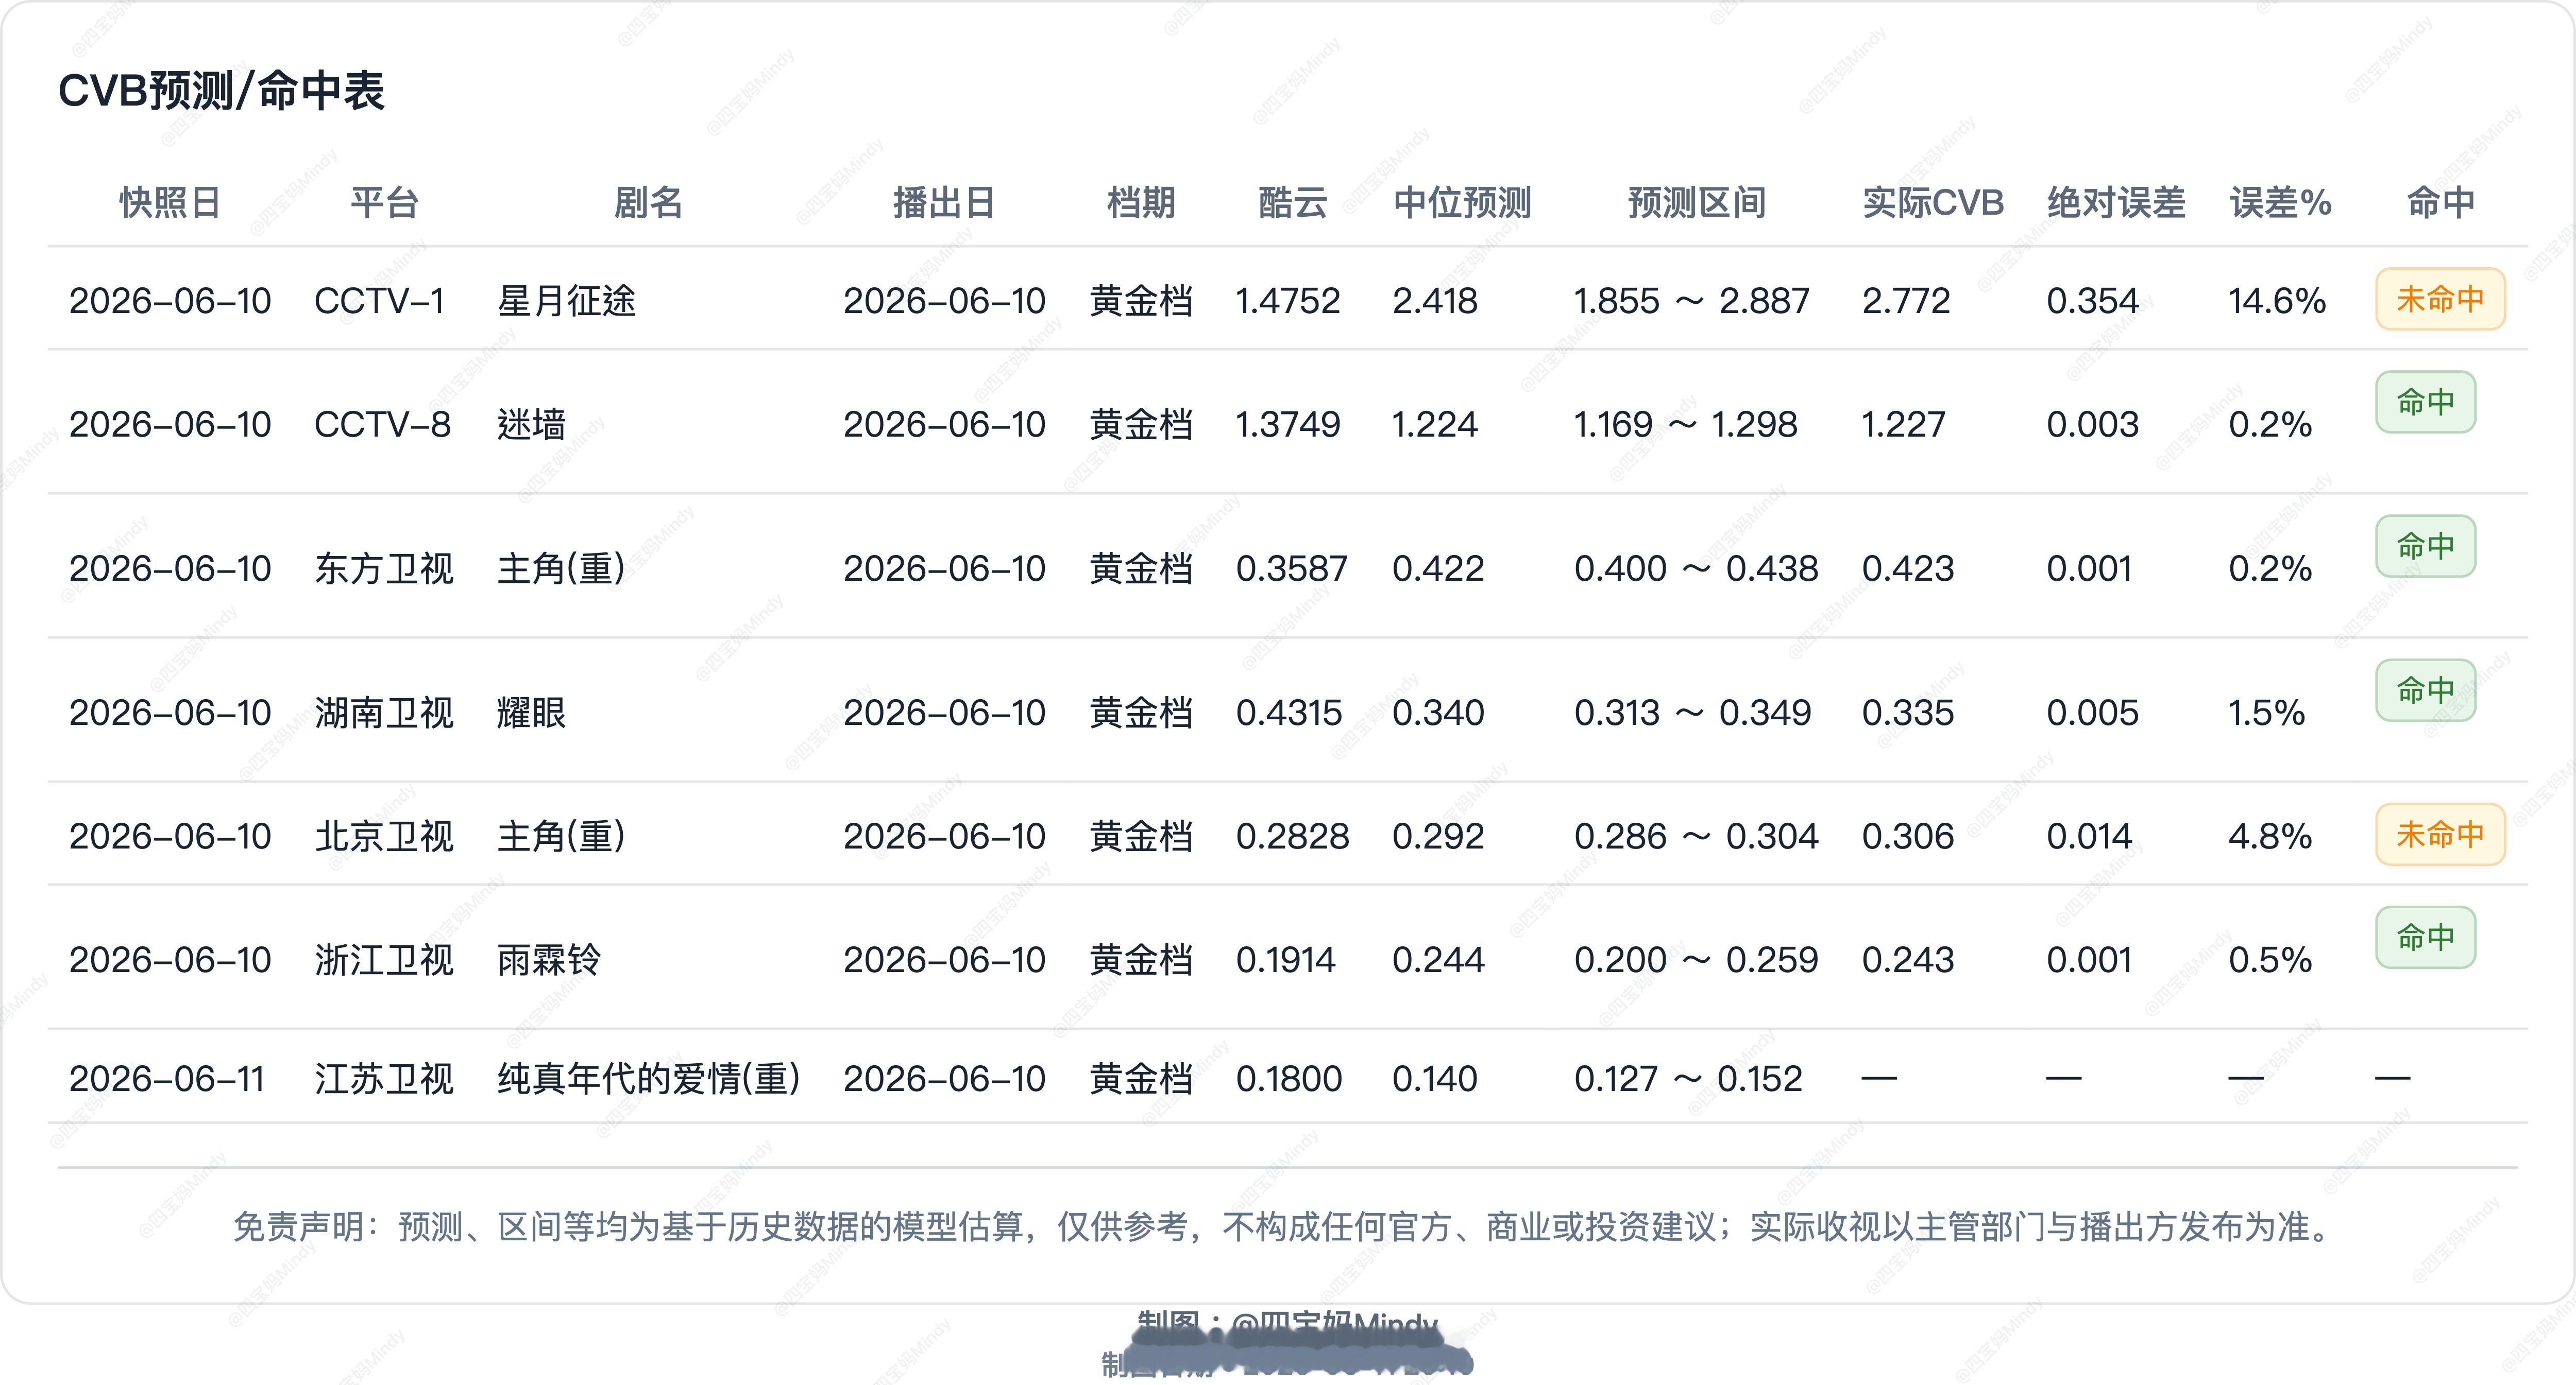
Task: Click the interval 1.169 ~ 1.298
Action: click(x=1685, y=425)
